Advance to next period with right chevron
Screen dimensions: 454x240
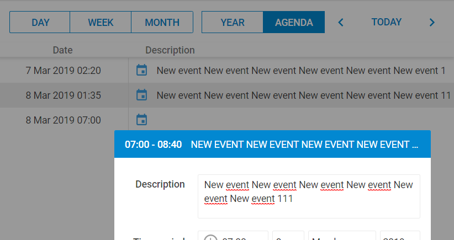432,22
